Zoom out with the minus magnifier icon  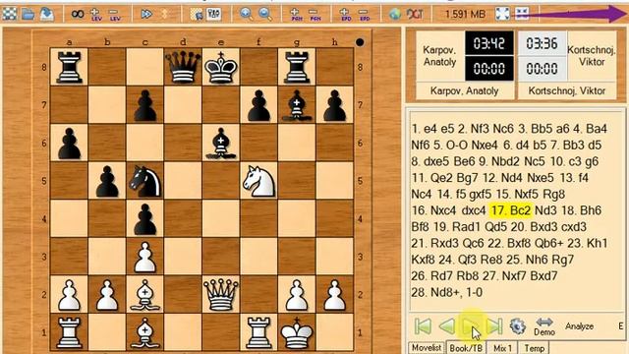point(264,14)
